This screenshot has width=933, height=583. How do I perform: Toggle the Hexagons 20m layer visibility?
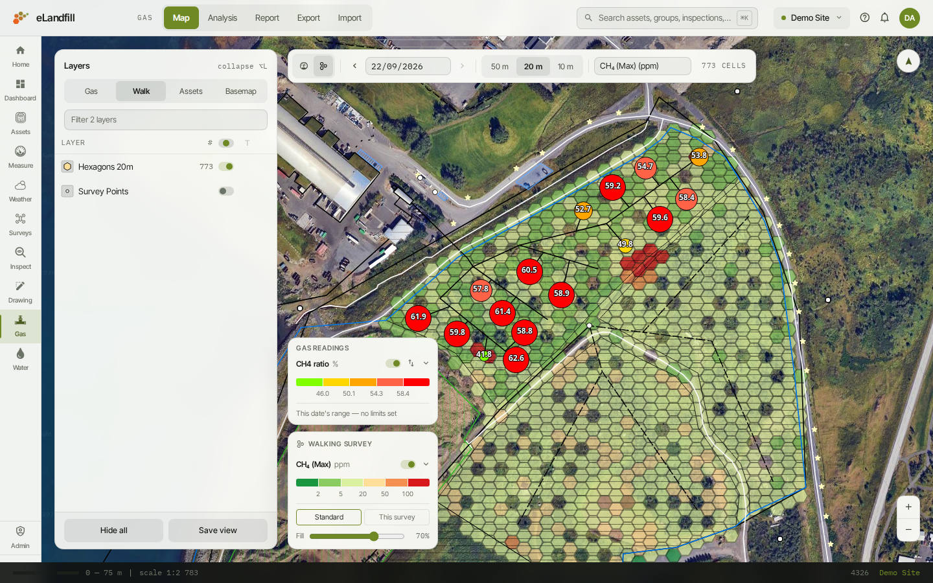pos(226,166)
